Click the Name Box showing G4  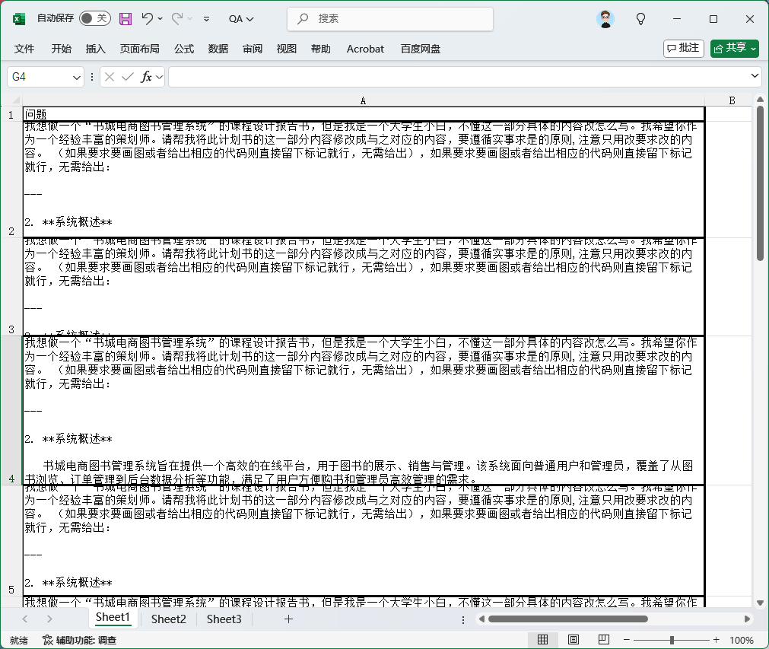[40, 77]
